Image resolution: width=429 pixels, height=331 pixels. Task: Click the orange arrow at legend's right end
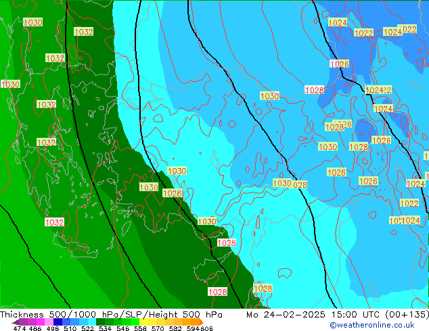[202, 322]
